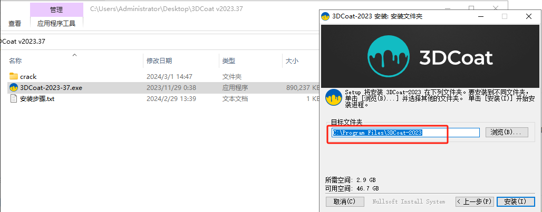
Task: Sort files by the 名称 column header
Action: 16,61
